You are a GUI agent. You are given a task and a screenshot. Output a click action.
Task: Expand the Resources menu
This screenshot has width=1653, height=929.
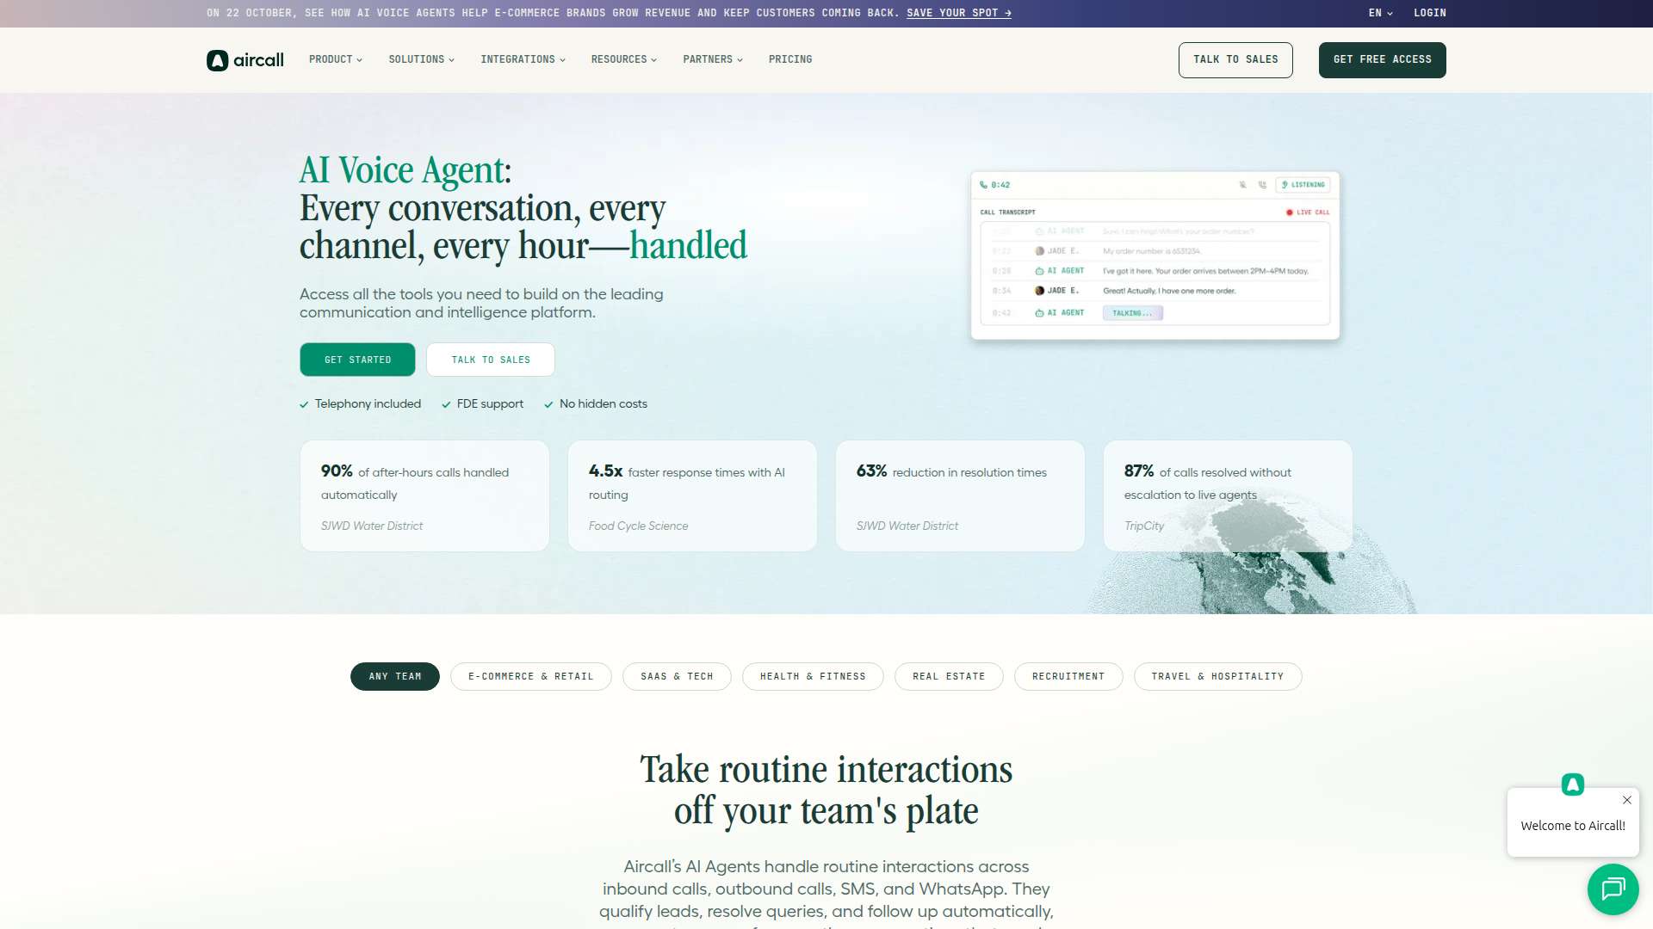(x=624, y=59)
